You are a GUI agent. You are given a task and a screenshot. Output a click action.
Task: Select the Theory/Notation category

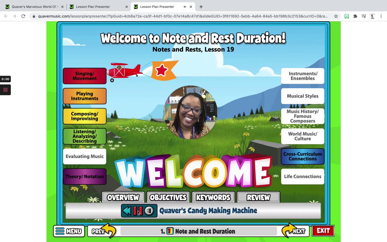click(x=85, y=177)
